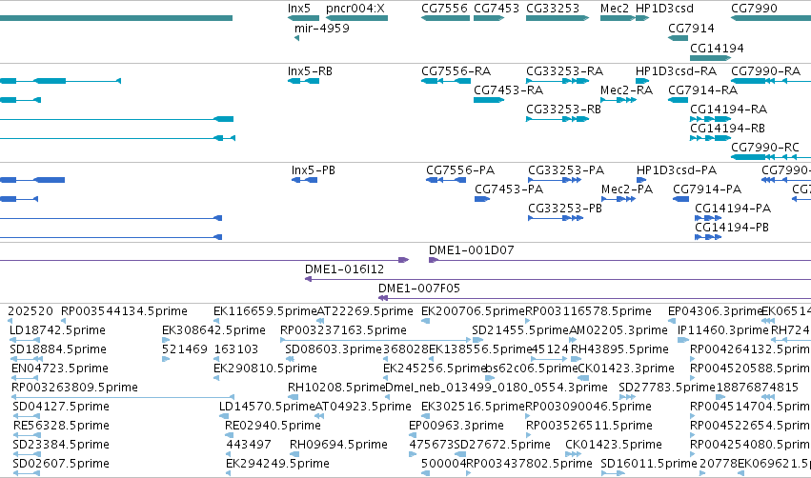
Task: Select the RP003526511.5prime EST label
Action: click(x=589, y=426)
